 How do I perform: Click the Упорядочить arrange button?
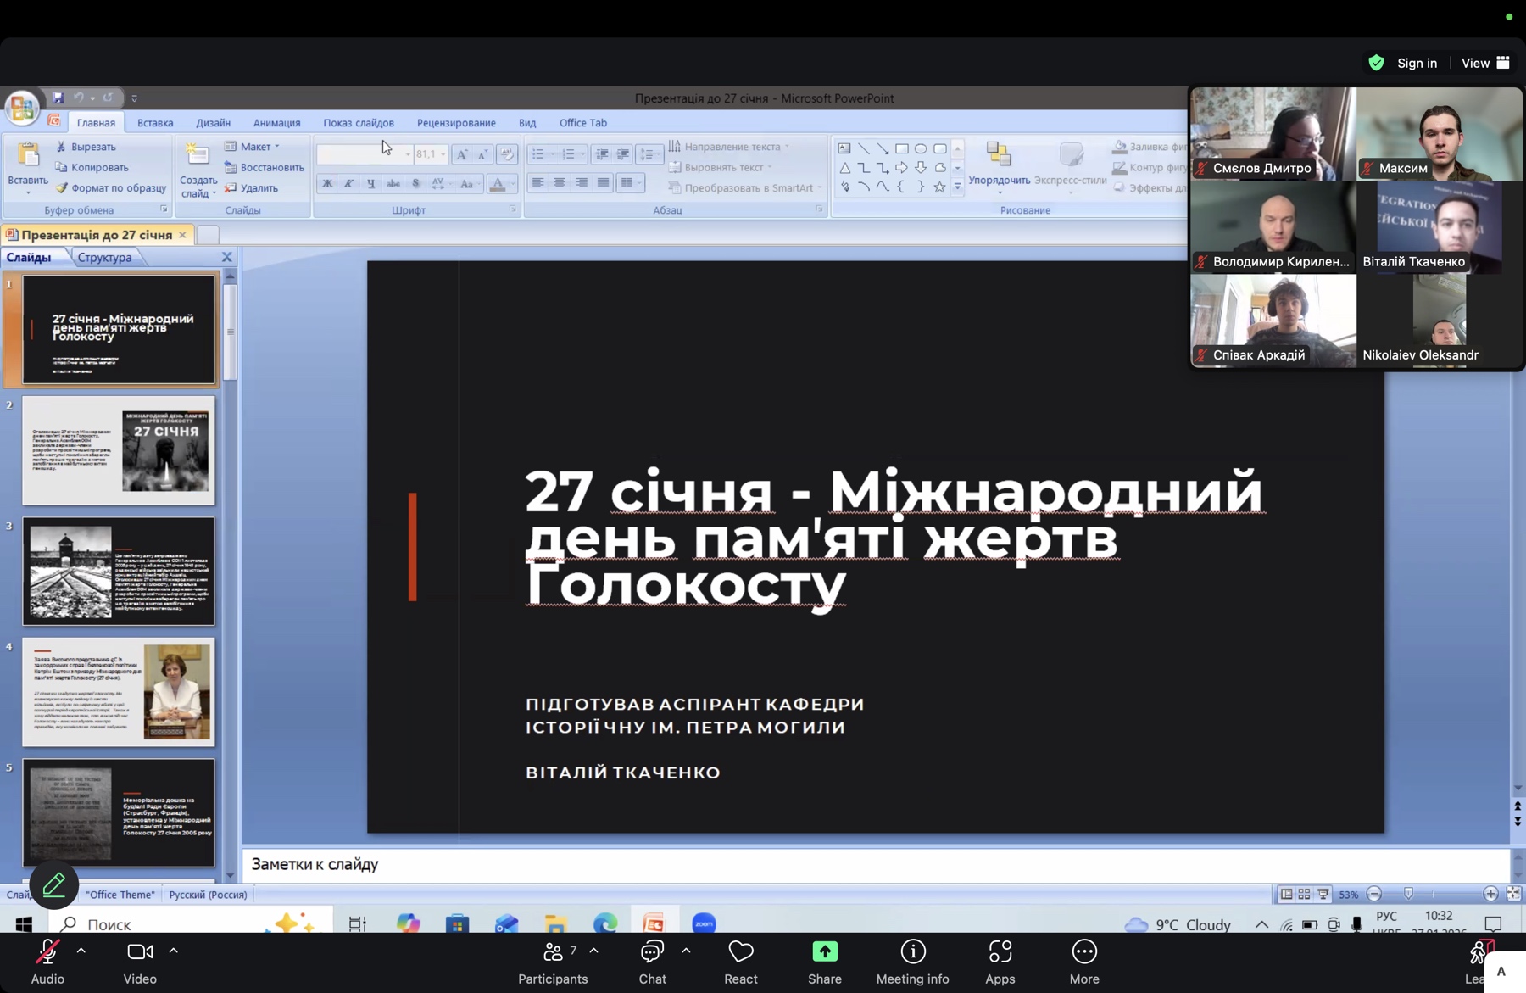pos(999,164)
